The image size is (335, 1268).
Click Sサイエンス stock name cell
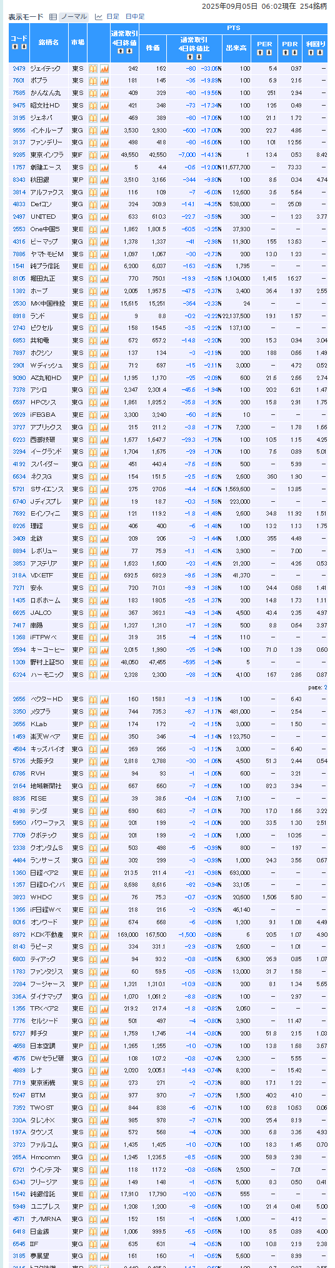pyautogui.click(x=48, y=489)
